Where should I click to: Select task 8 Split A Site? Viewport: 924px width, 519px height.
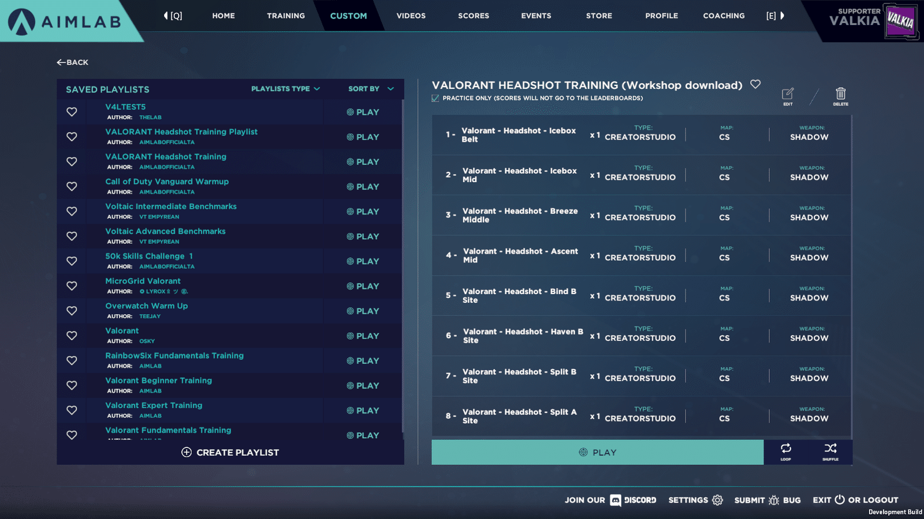(641, 416)
